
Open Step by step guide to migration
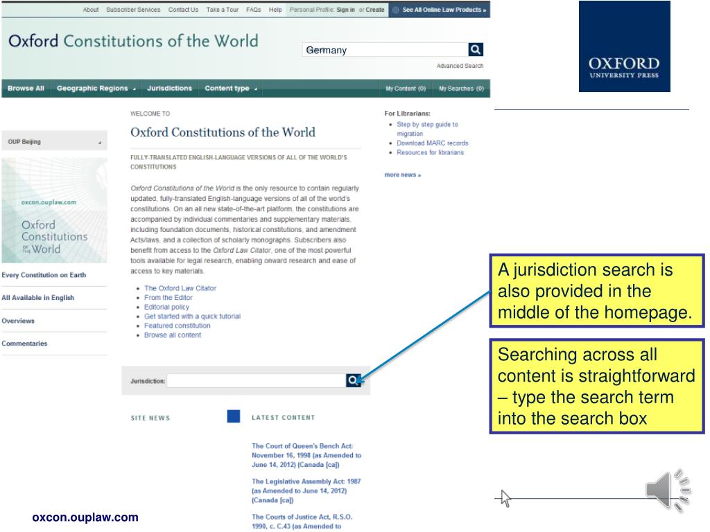[x=427, y=129]
